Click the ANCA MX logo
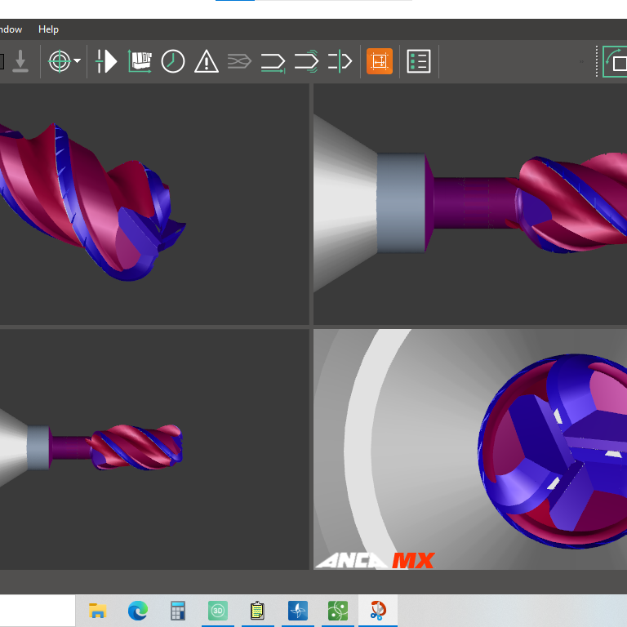This screenshot has height=627, width=627. click(x=375, y=560)
